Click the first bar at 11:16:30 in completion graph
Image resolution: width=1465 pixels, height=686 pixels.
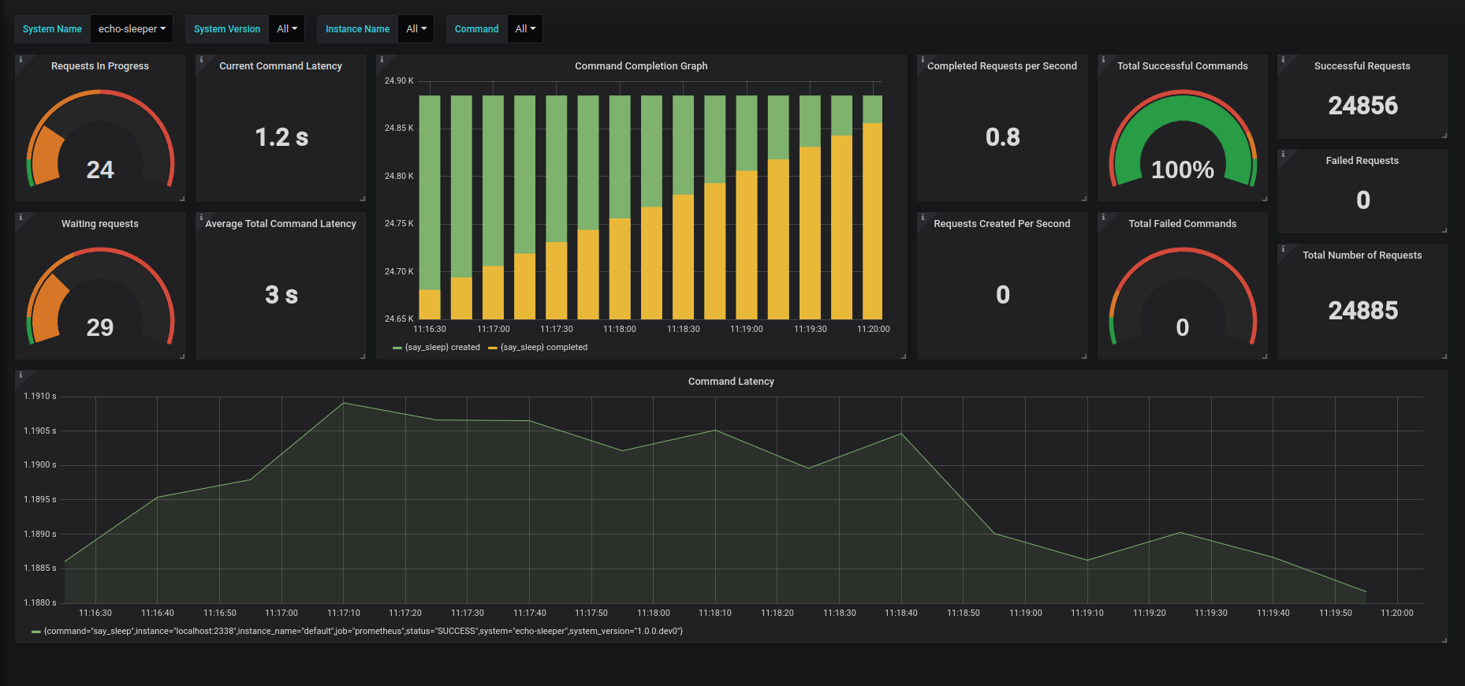(x=430, y=207)
